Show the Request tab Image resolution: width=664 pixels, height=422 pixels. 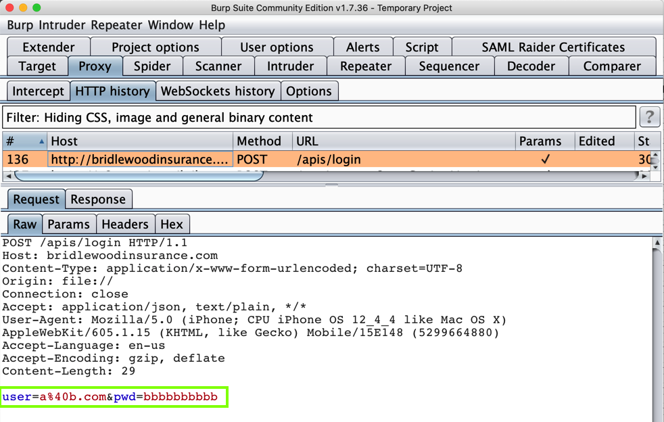click(x=37, y=199)
